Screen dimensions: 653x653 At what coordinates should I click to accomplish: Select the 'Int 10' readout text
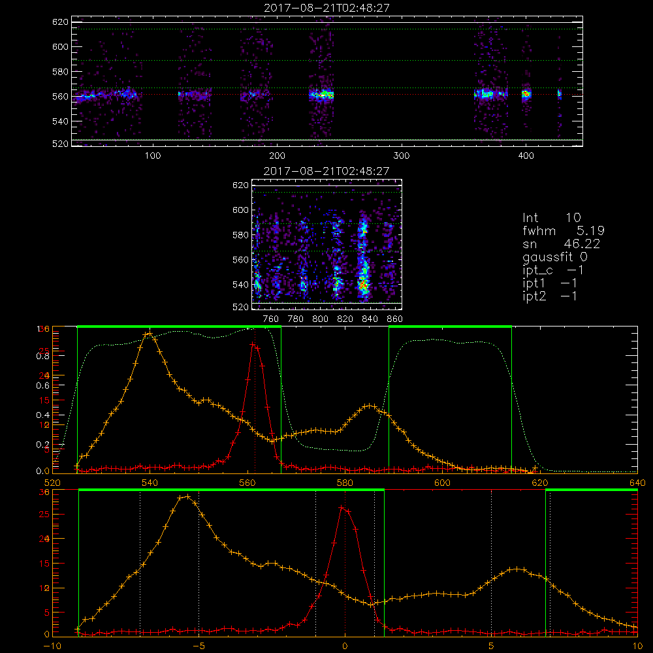tap(551, 218)
